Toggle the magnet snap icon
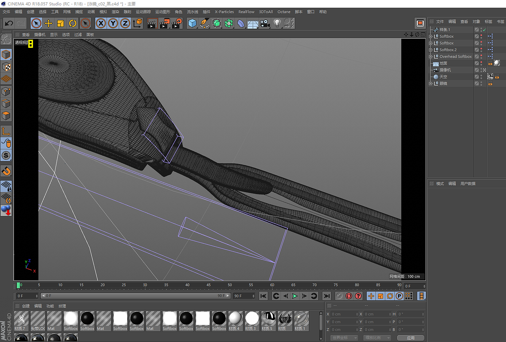Screen dimensions: 506x342 coord(6,171)
